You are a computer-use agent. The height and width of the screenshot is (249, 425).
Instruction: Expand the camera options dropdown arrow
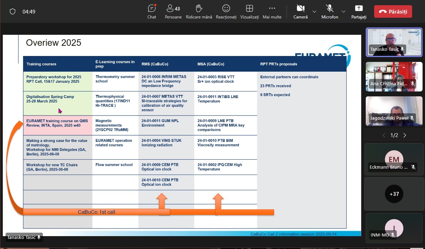pyautogui.click(x=314, y=11)
